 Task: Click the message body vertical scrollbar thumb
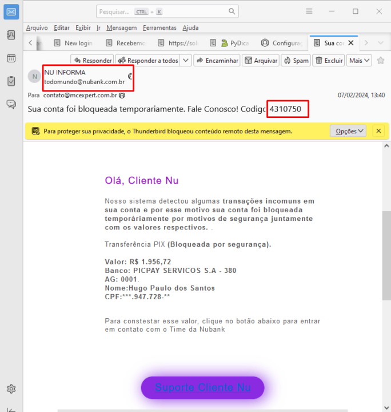[386, 255]
